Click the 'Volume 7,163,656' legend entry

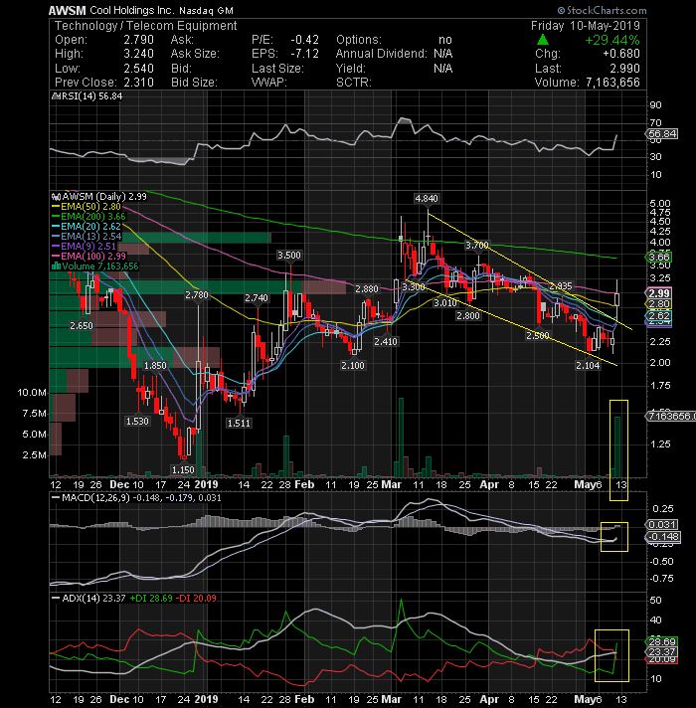(95, 265)
